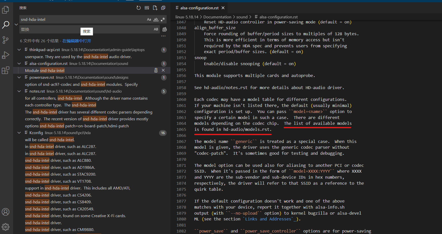This screenshot has width=442, height=234.
Task: Toggle Match Whole Word option
Action: (x=156, y=19)
